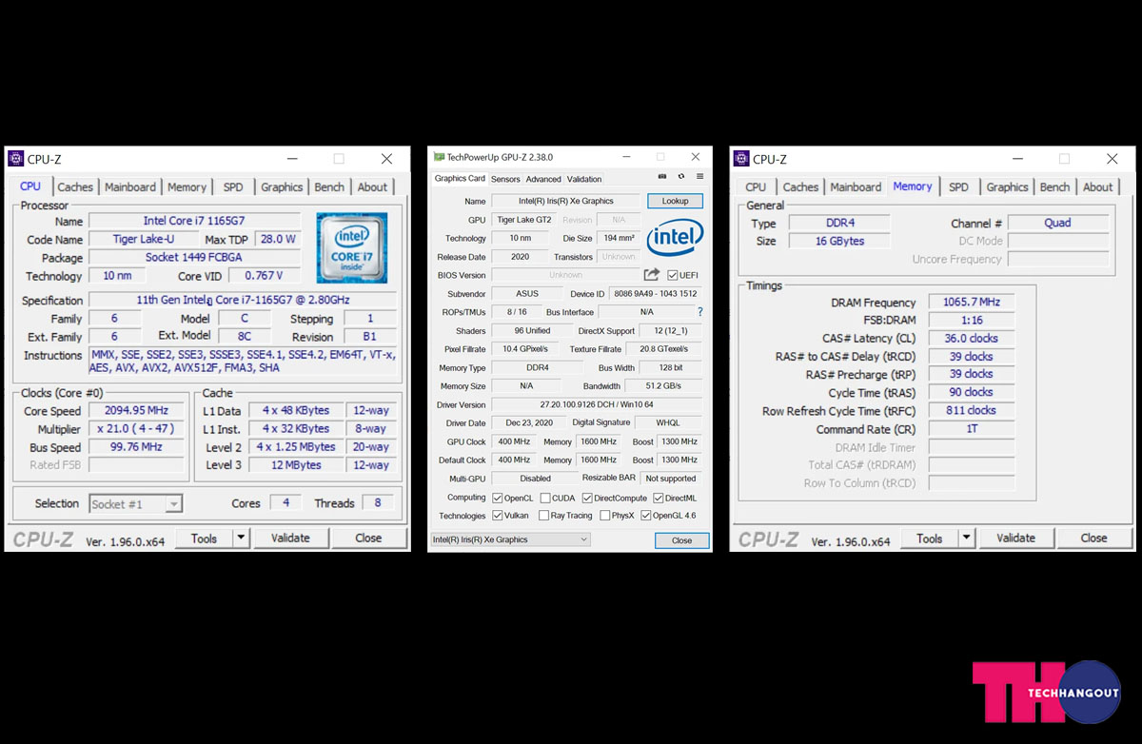This screenshot has width=1142, height=744.
Task: Click the Max TDP 28.0 W value
Action: (x=278, y=240)
